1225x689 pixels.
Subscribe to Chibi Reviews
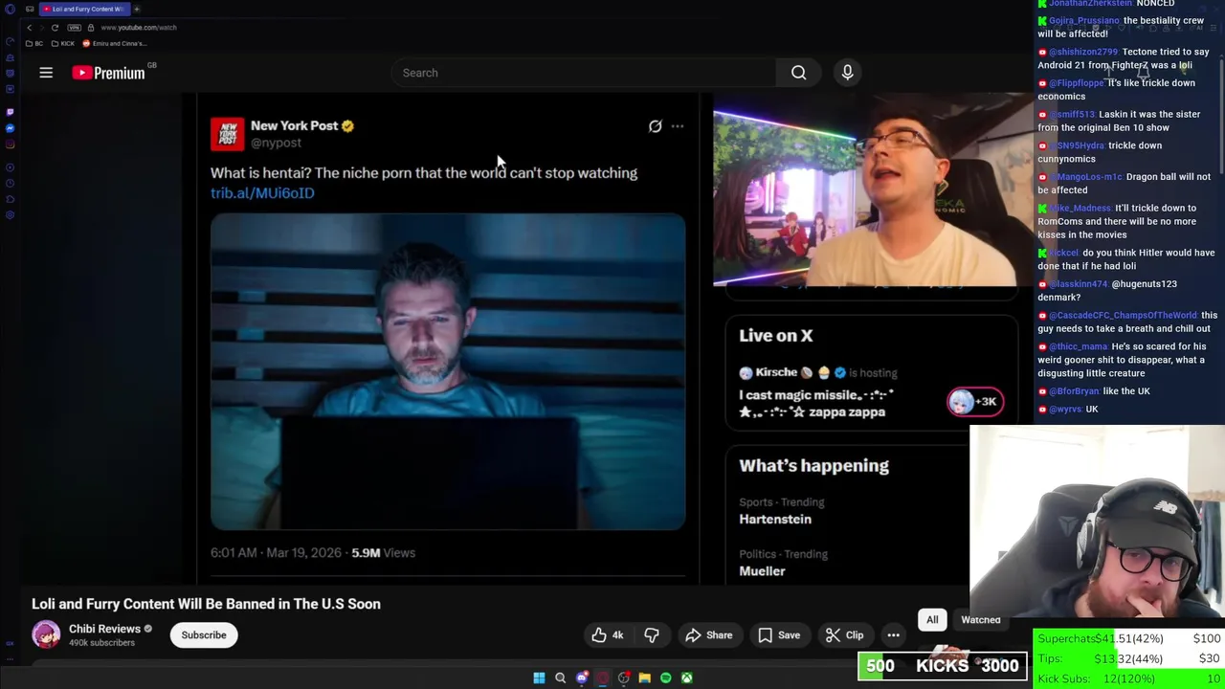pyautogui.click(x=204, y=635)
